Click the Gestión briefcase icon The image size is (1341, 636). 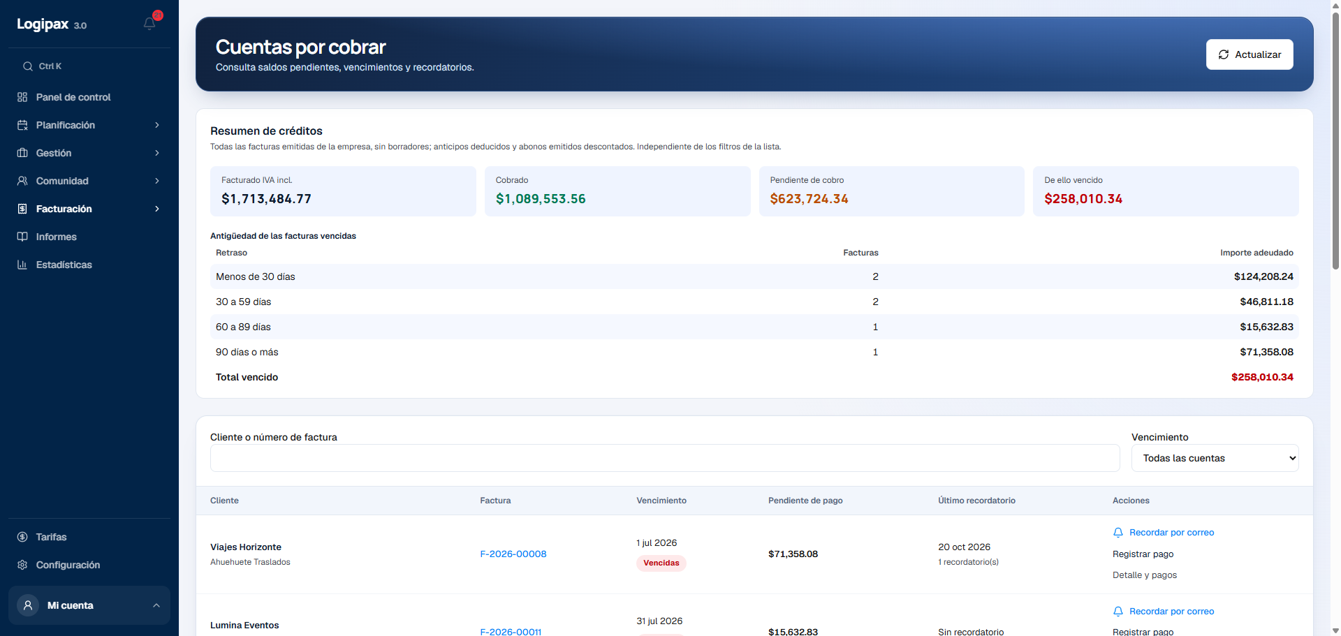pyautogui.click(x=22, y=153)
